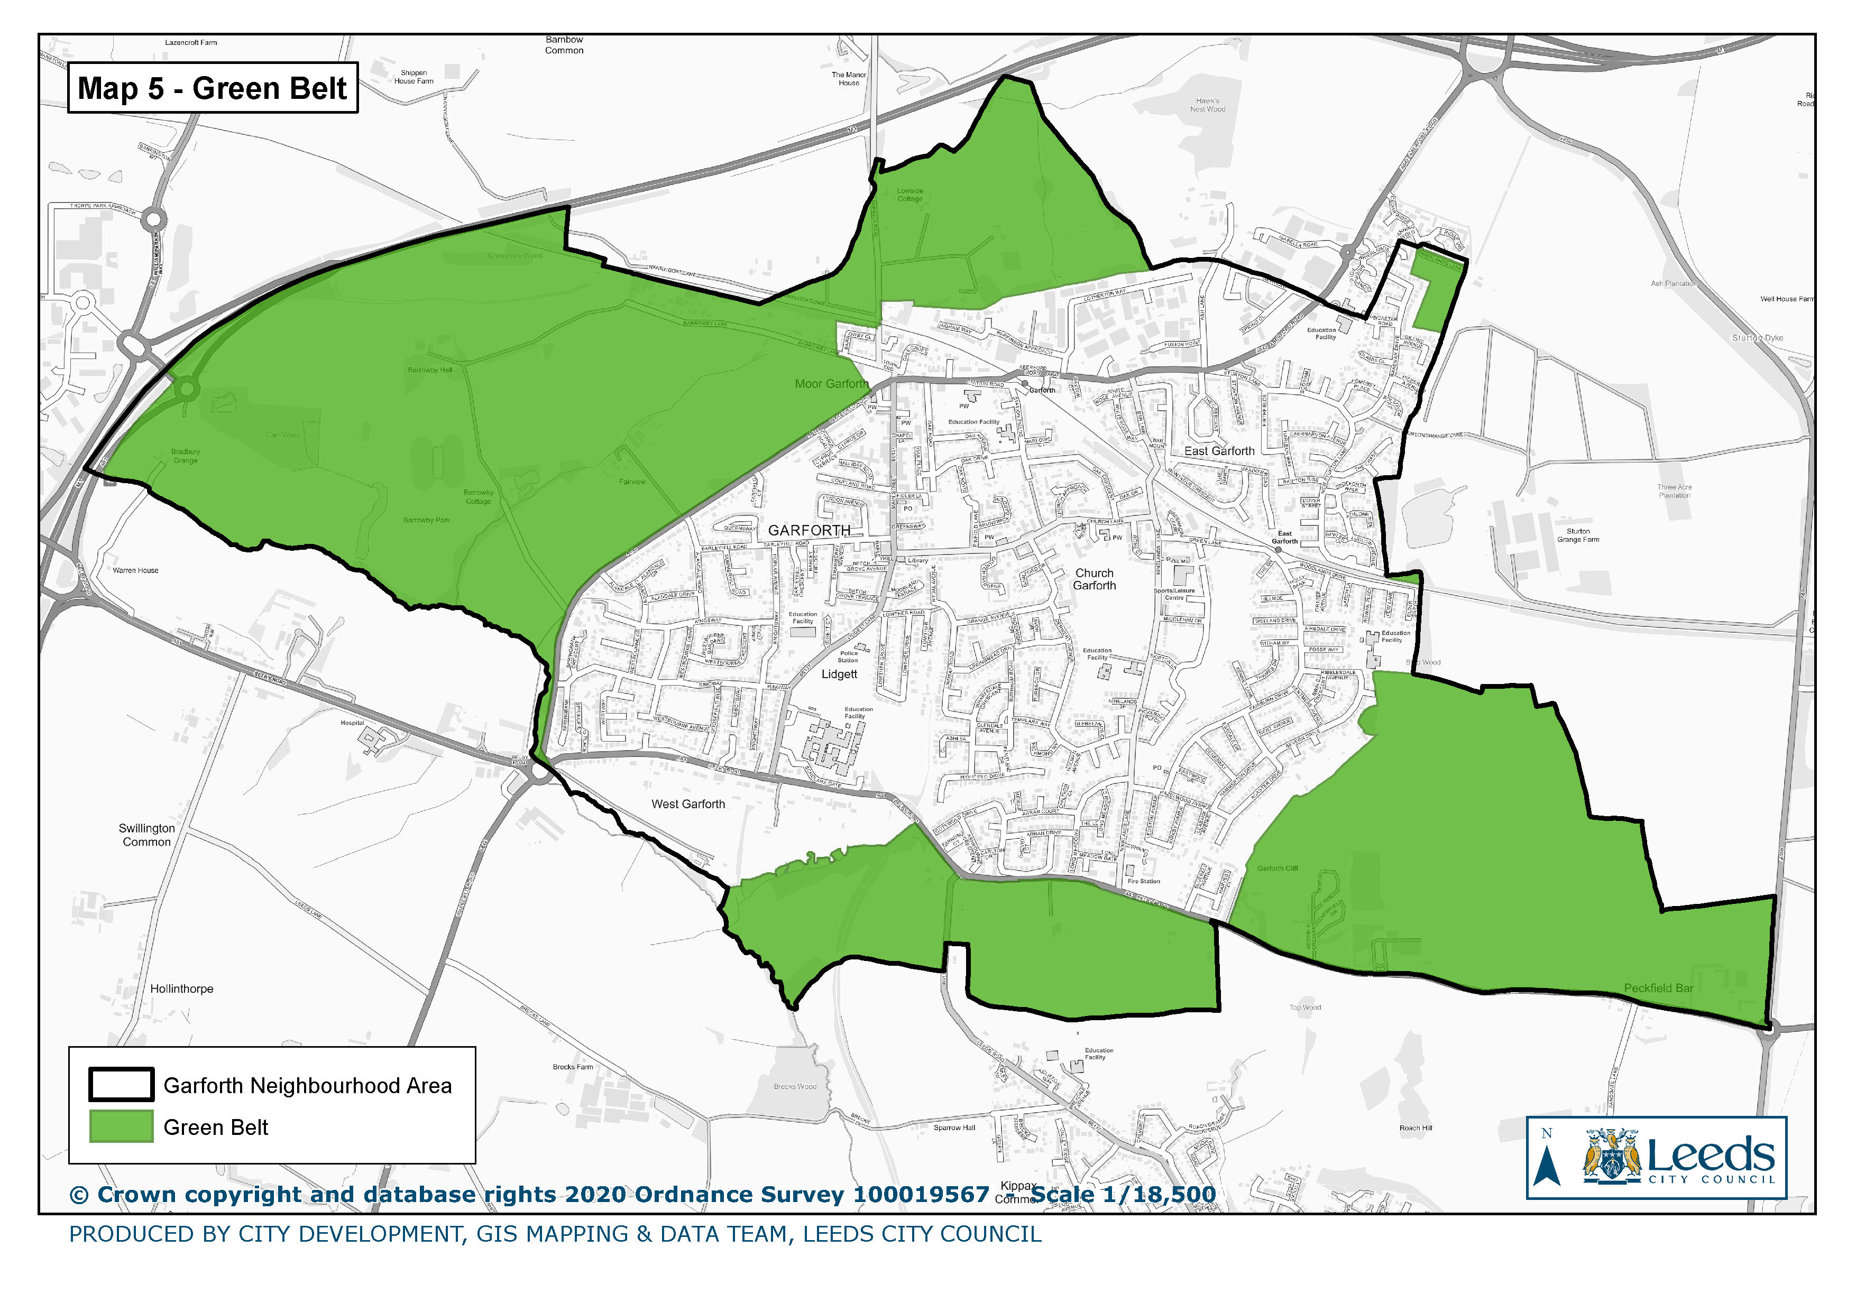Click the East Garforth label
This screenshot has height=1312, width=1856.
point(1219,451)
